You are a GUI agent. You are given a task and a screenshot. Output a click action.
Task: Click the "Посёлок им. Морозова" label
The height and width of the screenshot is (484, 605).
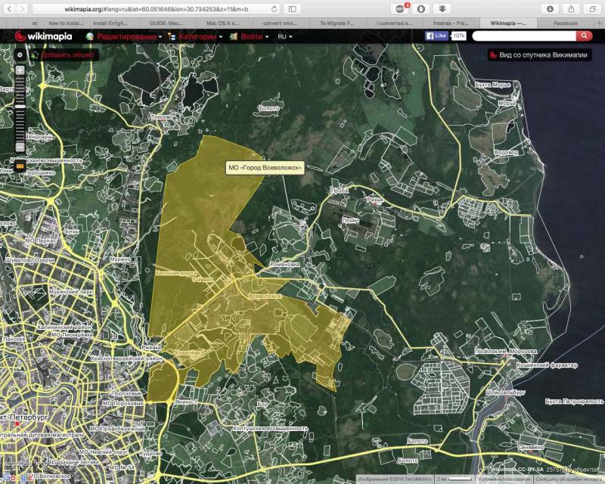[x=505, y=352]
